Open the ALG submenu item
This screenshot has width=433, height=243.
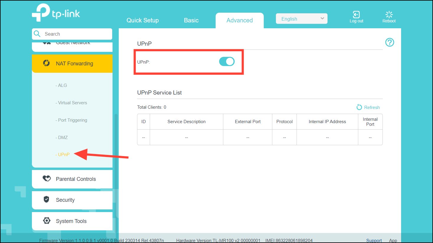click(61, 85)
